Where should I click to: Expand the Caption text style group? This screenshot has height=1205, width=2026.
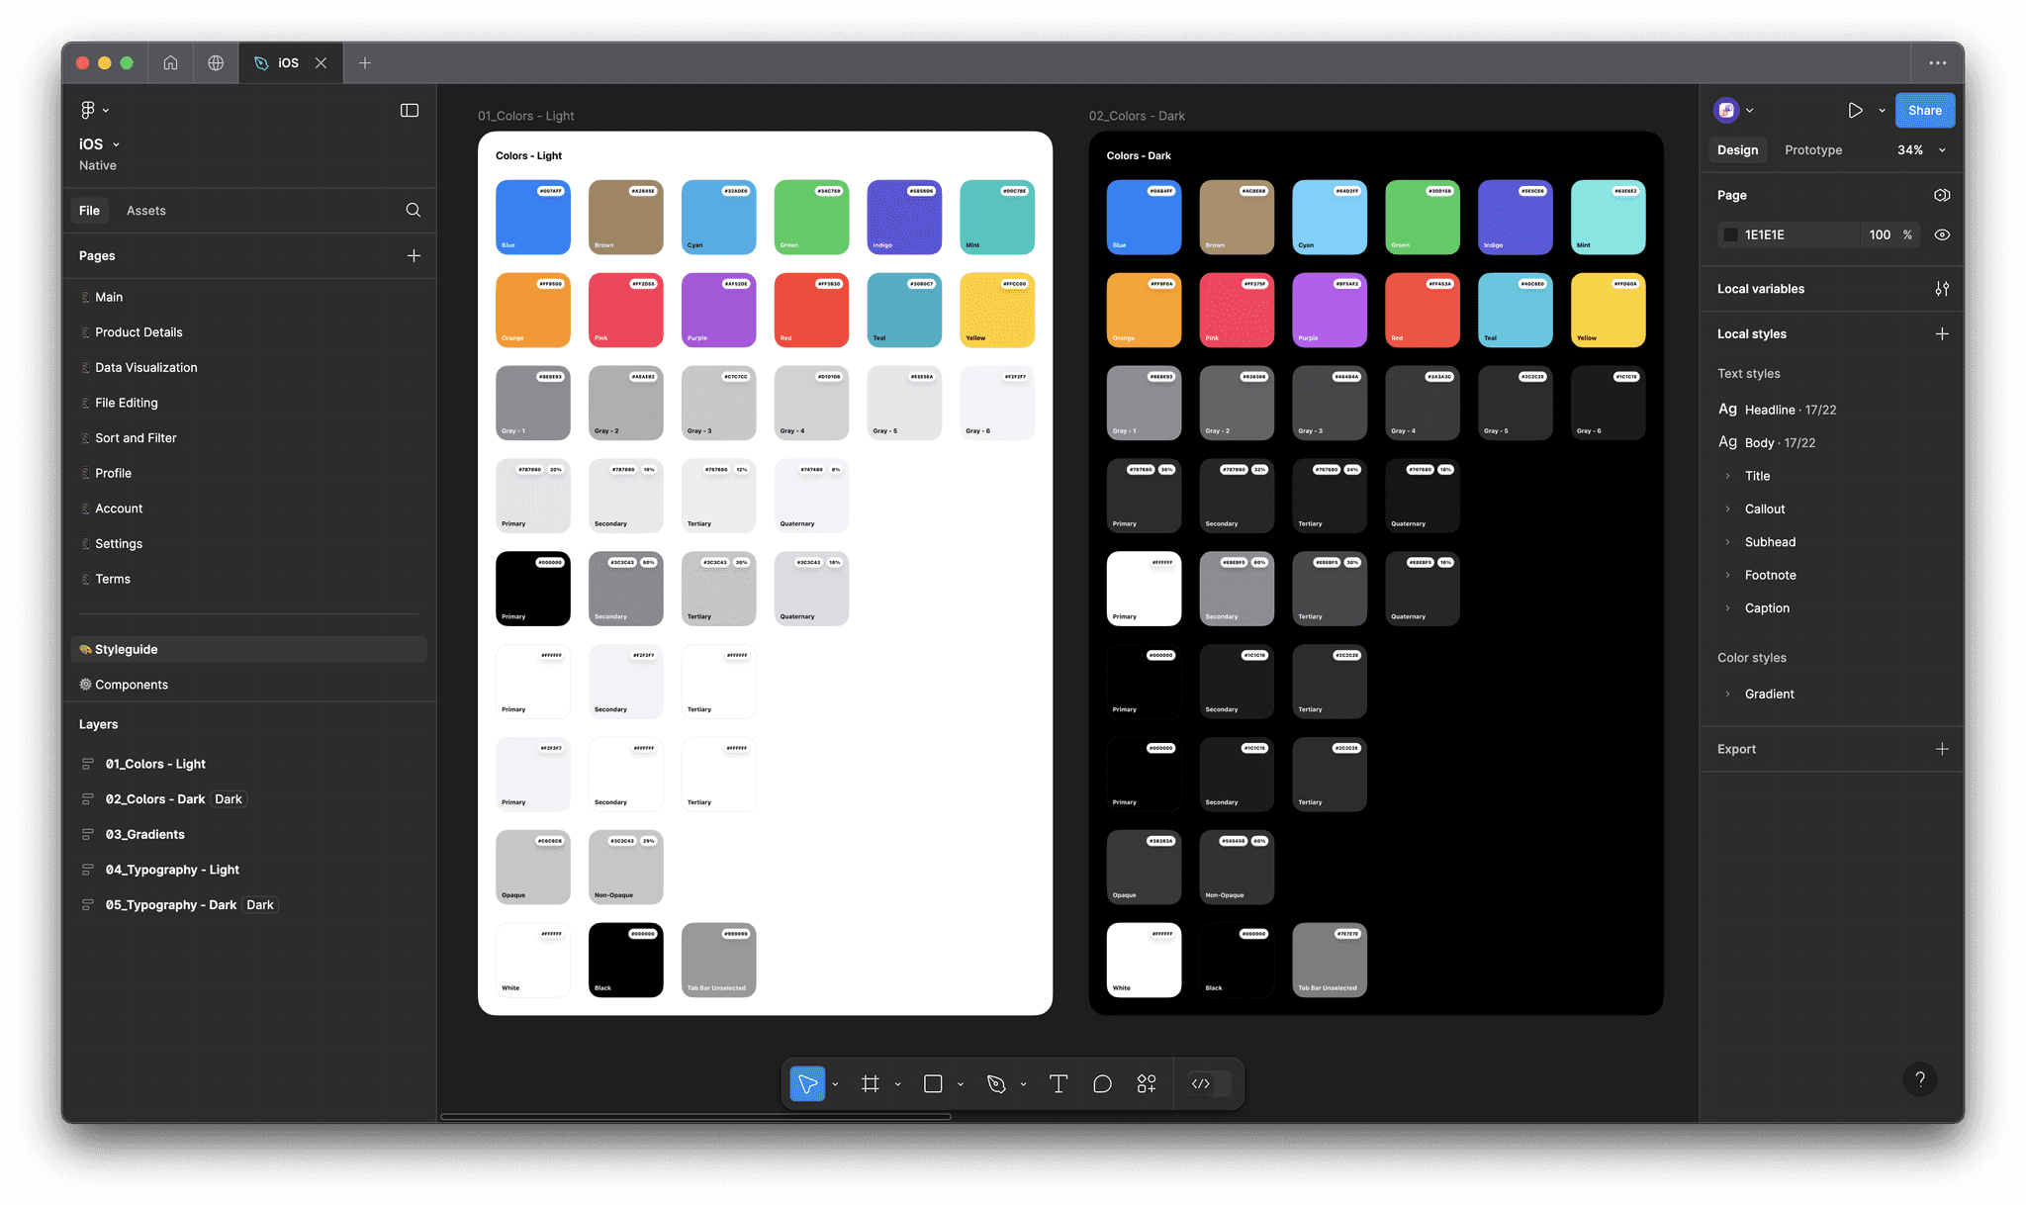coord(1727,608)
